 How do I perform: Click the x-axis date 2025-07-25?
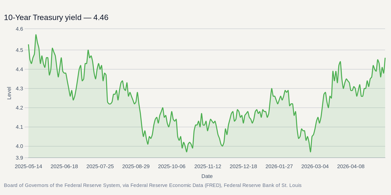(x=100, y=166)
